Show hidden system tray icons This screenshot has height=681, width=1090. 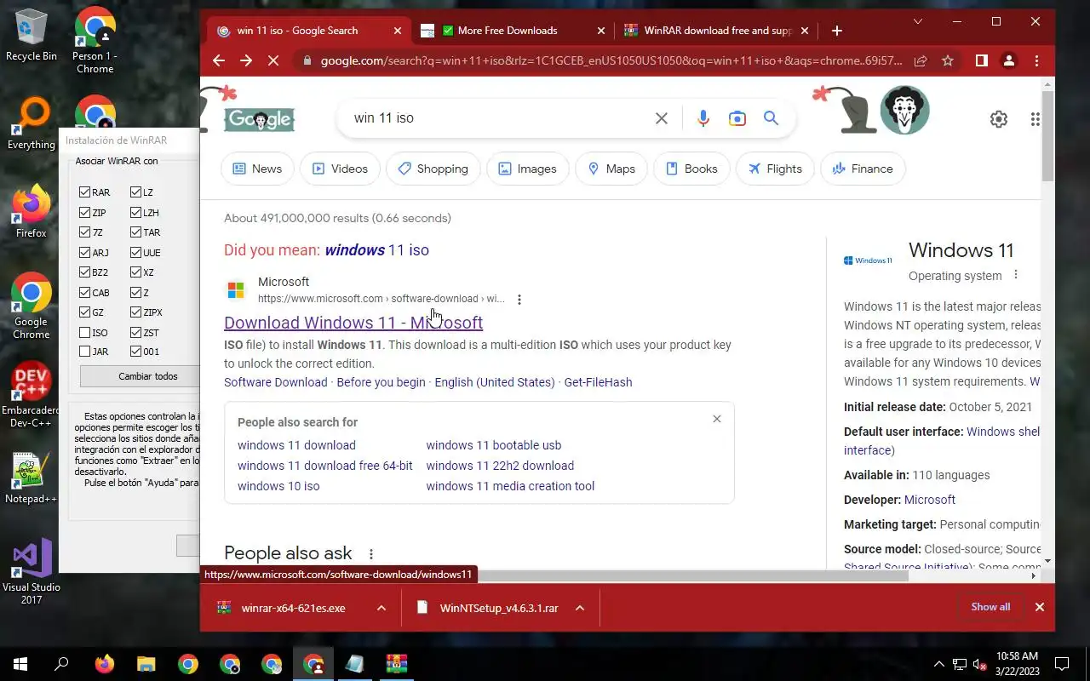[938, 664]
